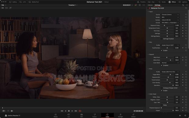Viewport: 189px width, 118px height.
Task: Open the Source 'Choose Camera' dropdown
Action: coord(170,15)
